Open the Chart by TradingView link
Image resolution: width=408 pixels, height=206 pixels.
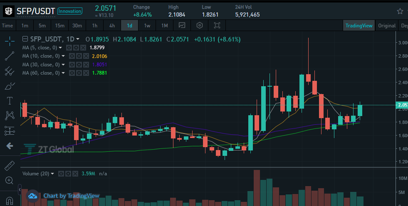[x=71, y=196]
